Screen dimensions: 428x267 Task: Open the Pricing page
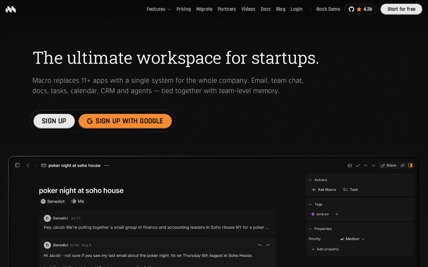[x=184, y=9]
